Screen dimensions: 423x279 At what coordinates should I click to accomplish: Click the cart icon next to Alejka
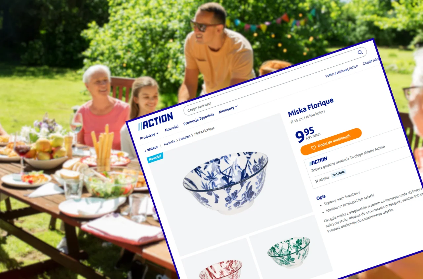pyautogui.click(x=316, y=181)
